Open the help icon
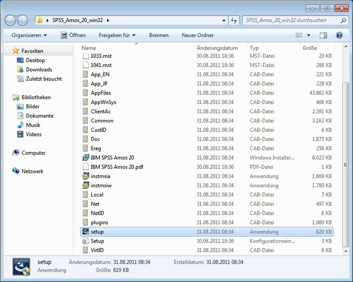The image size is (353, 282). tap(339, 35)
